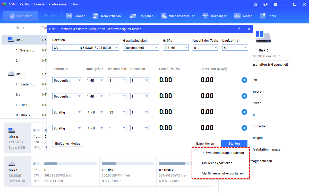Select Disk 1 in the disk list
The image size is (309, 193).
pos(24,74)
